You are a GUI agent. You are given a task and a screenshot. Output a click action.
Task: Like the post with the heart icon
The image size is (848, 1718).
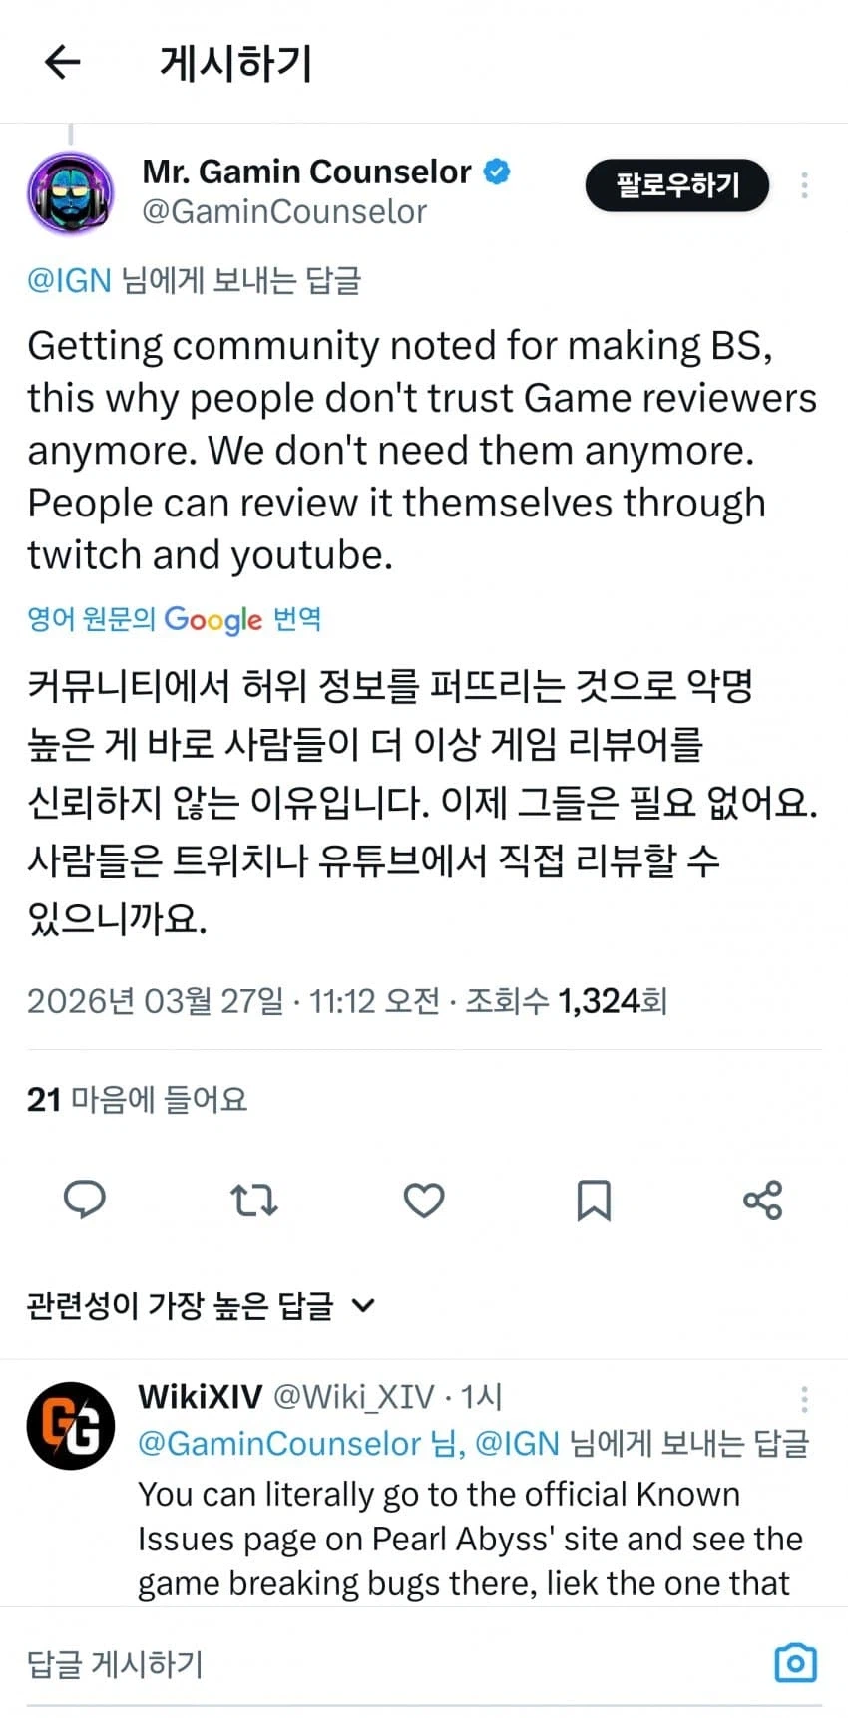(x=423, y=1201)
